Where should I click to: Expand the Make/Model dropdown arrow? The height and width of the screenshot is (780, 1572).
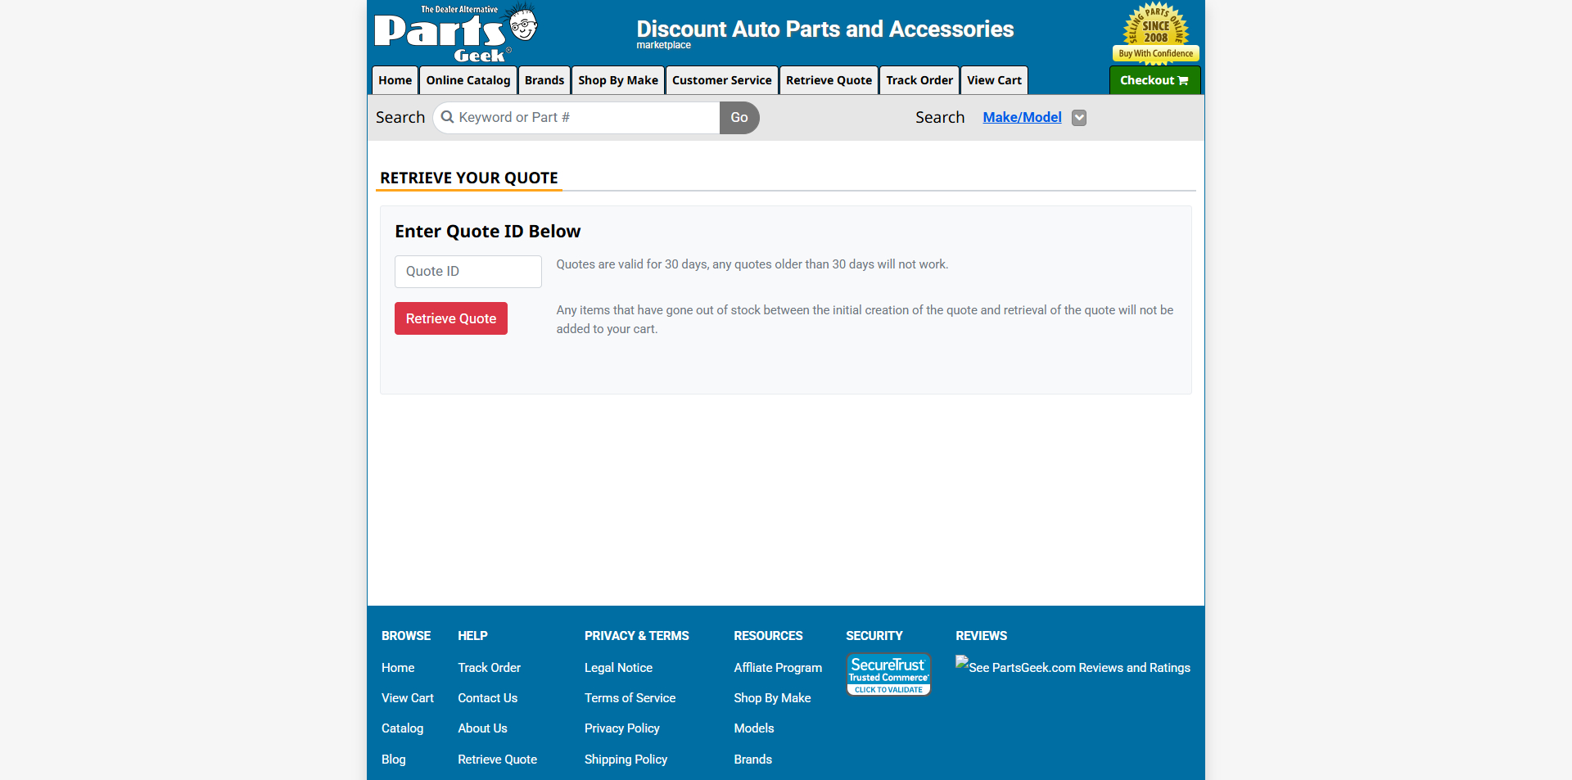(x=1079, y=118)
